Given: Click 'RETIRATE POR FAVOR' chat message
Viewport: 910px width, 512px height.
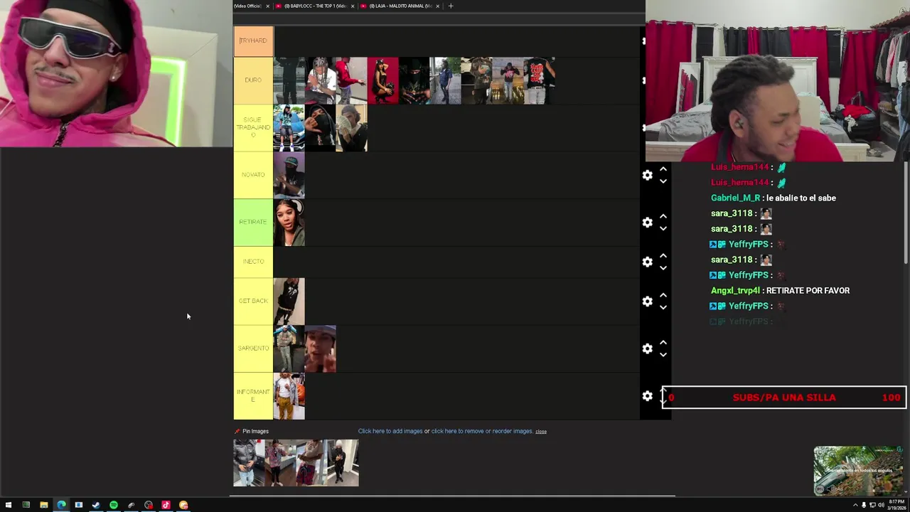Looking at the screenshot, I should (808, 290).
